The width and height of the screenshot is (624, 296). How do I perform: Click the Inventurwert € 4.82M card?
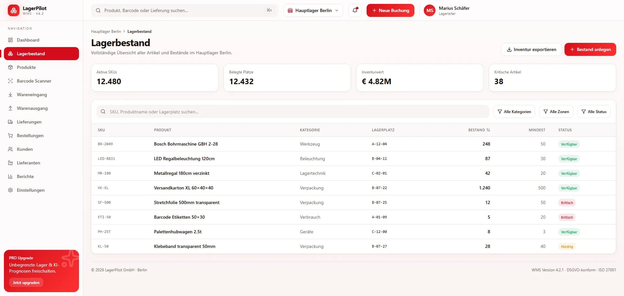[x=420, y=78]
